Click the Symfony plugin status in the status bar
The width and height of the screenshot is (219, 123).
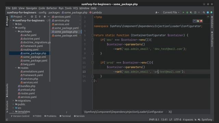tap(207, 120)
